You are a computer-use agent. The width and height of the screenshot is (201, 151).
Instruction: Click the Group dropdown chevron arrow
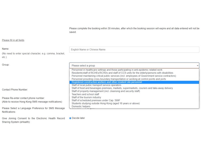(x=198, y=65)
